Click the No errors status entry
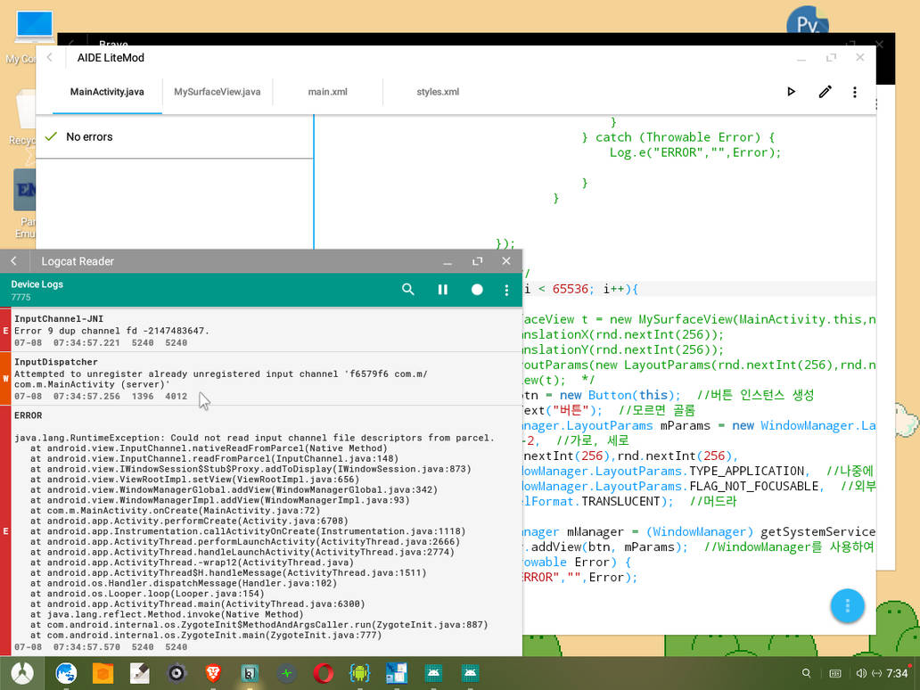920x690 pixels. pyautogui.click(x=175, y=136)
